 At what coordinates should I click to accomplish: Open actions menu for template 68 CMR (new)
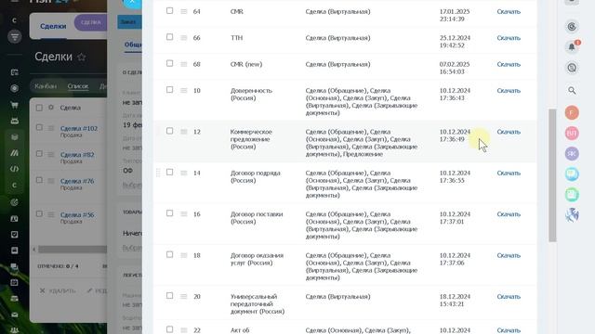tap(184, 64)
